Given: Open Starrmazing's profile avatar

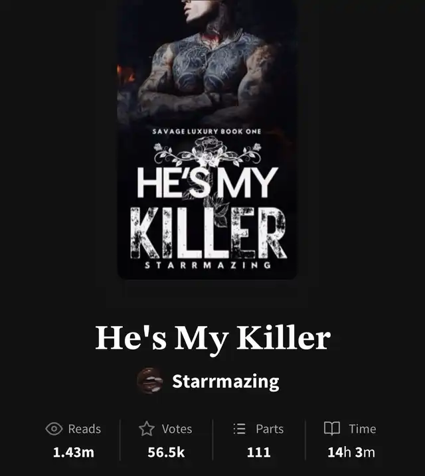Looking at the screenshot, I should pos(149,381).
